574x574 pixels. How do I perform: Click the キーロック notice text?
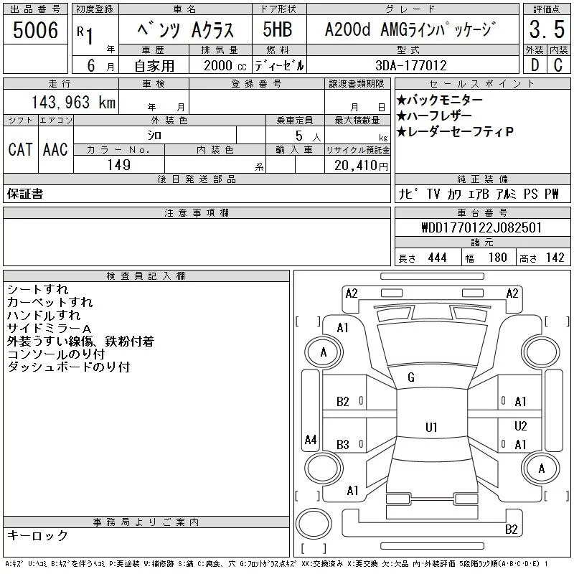[x=37, y=536]
